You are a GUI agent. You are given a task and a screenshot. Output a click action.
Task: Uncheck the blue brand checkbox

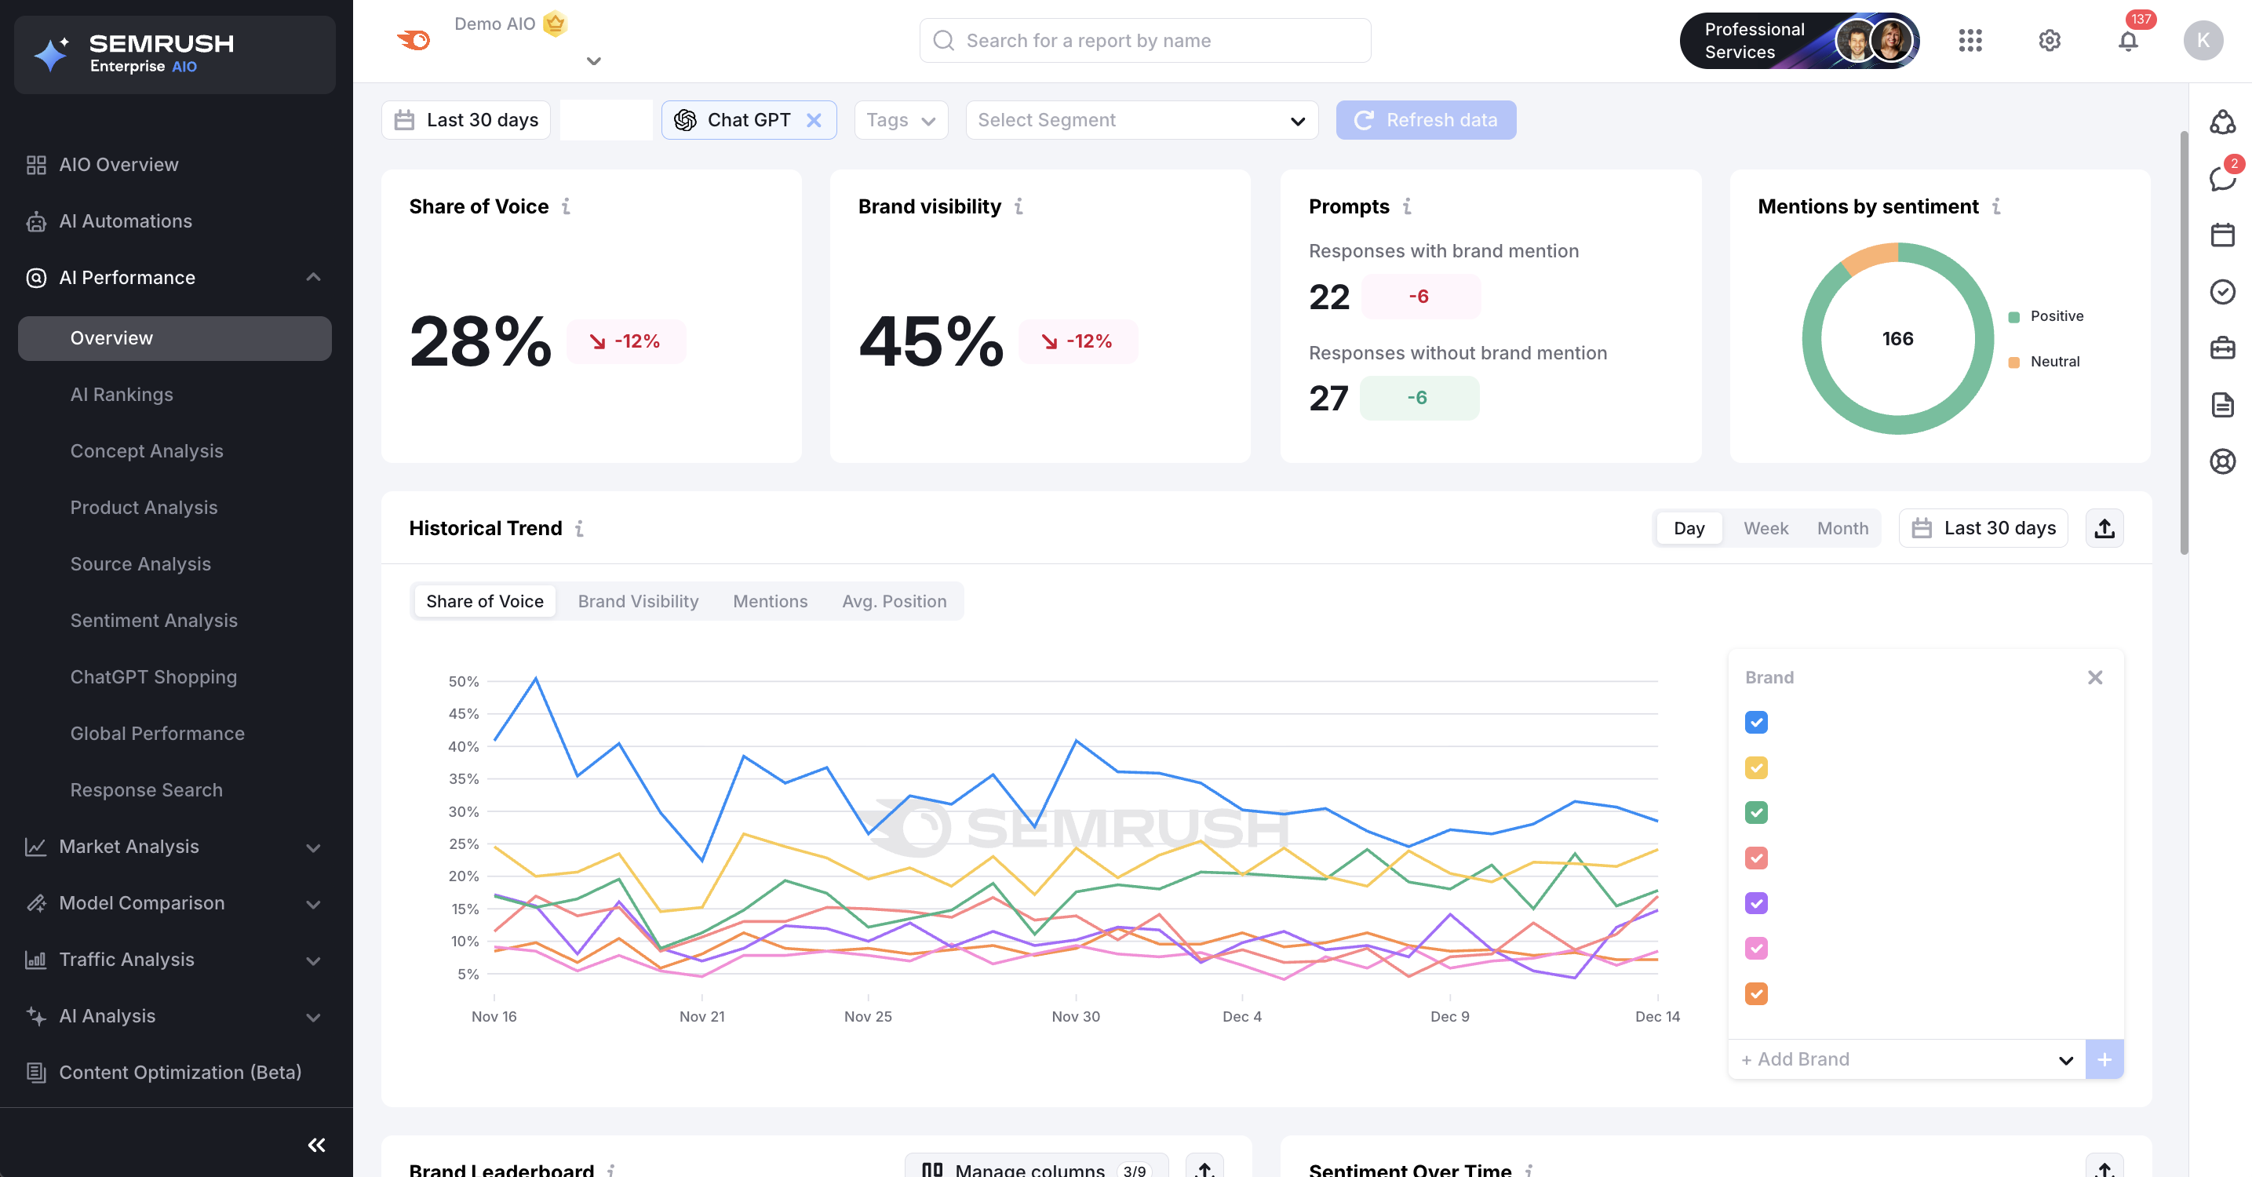pos(1755,723)
